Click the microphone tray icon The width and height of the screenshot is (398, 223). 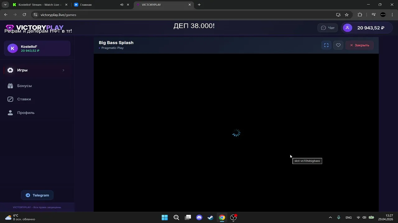click(x=339, y=217)
